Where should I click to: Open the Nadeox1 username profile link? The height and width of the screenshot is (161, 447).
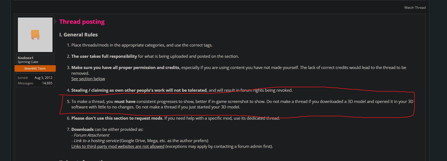26,58
